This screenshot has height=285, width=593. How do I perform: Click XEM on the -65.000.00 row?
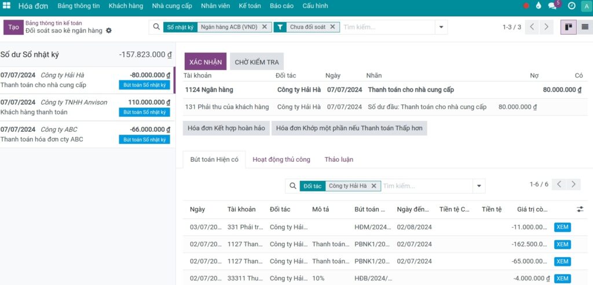[x=562, y=261]
